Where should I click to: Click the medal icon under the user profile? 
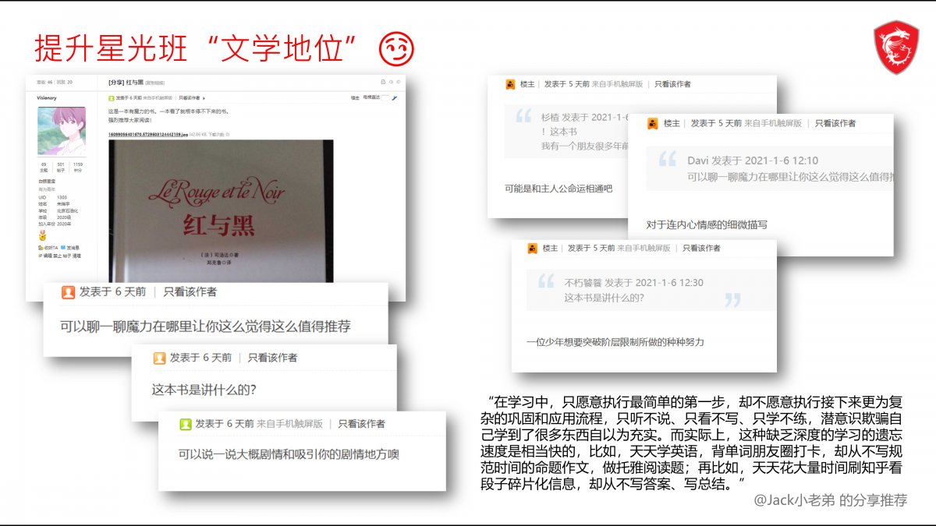click(x=42, y=235)
